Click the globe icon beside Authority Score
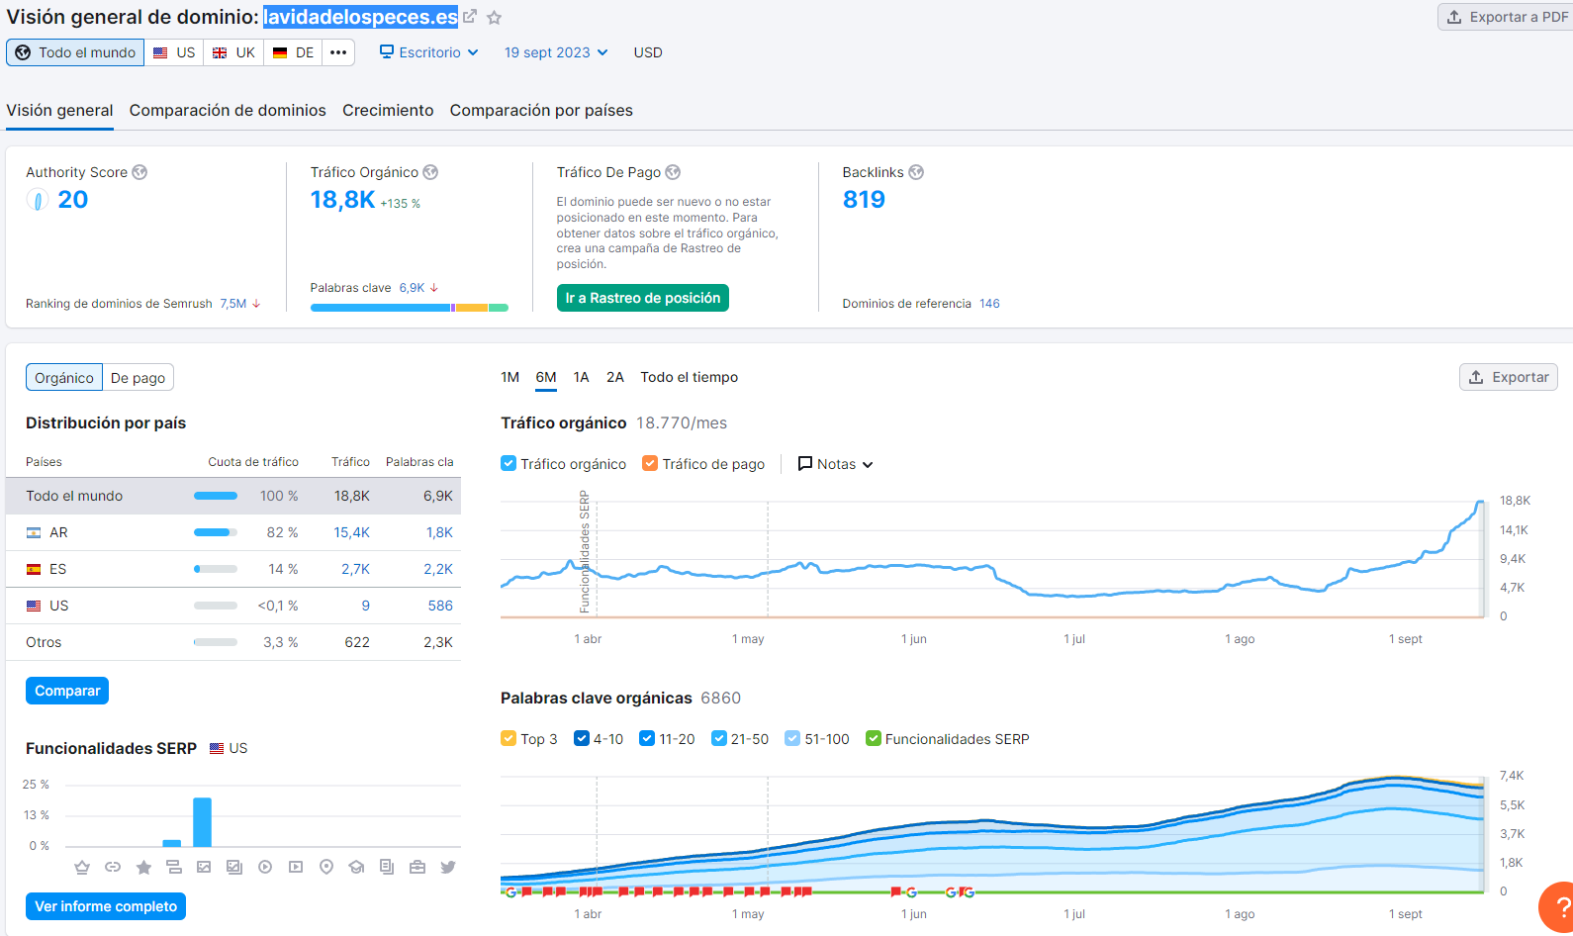 tap(139, 172)
